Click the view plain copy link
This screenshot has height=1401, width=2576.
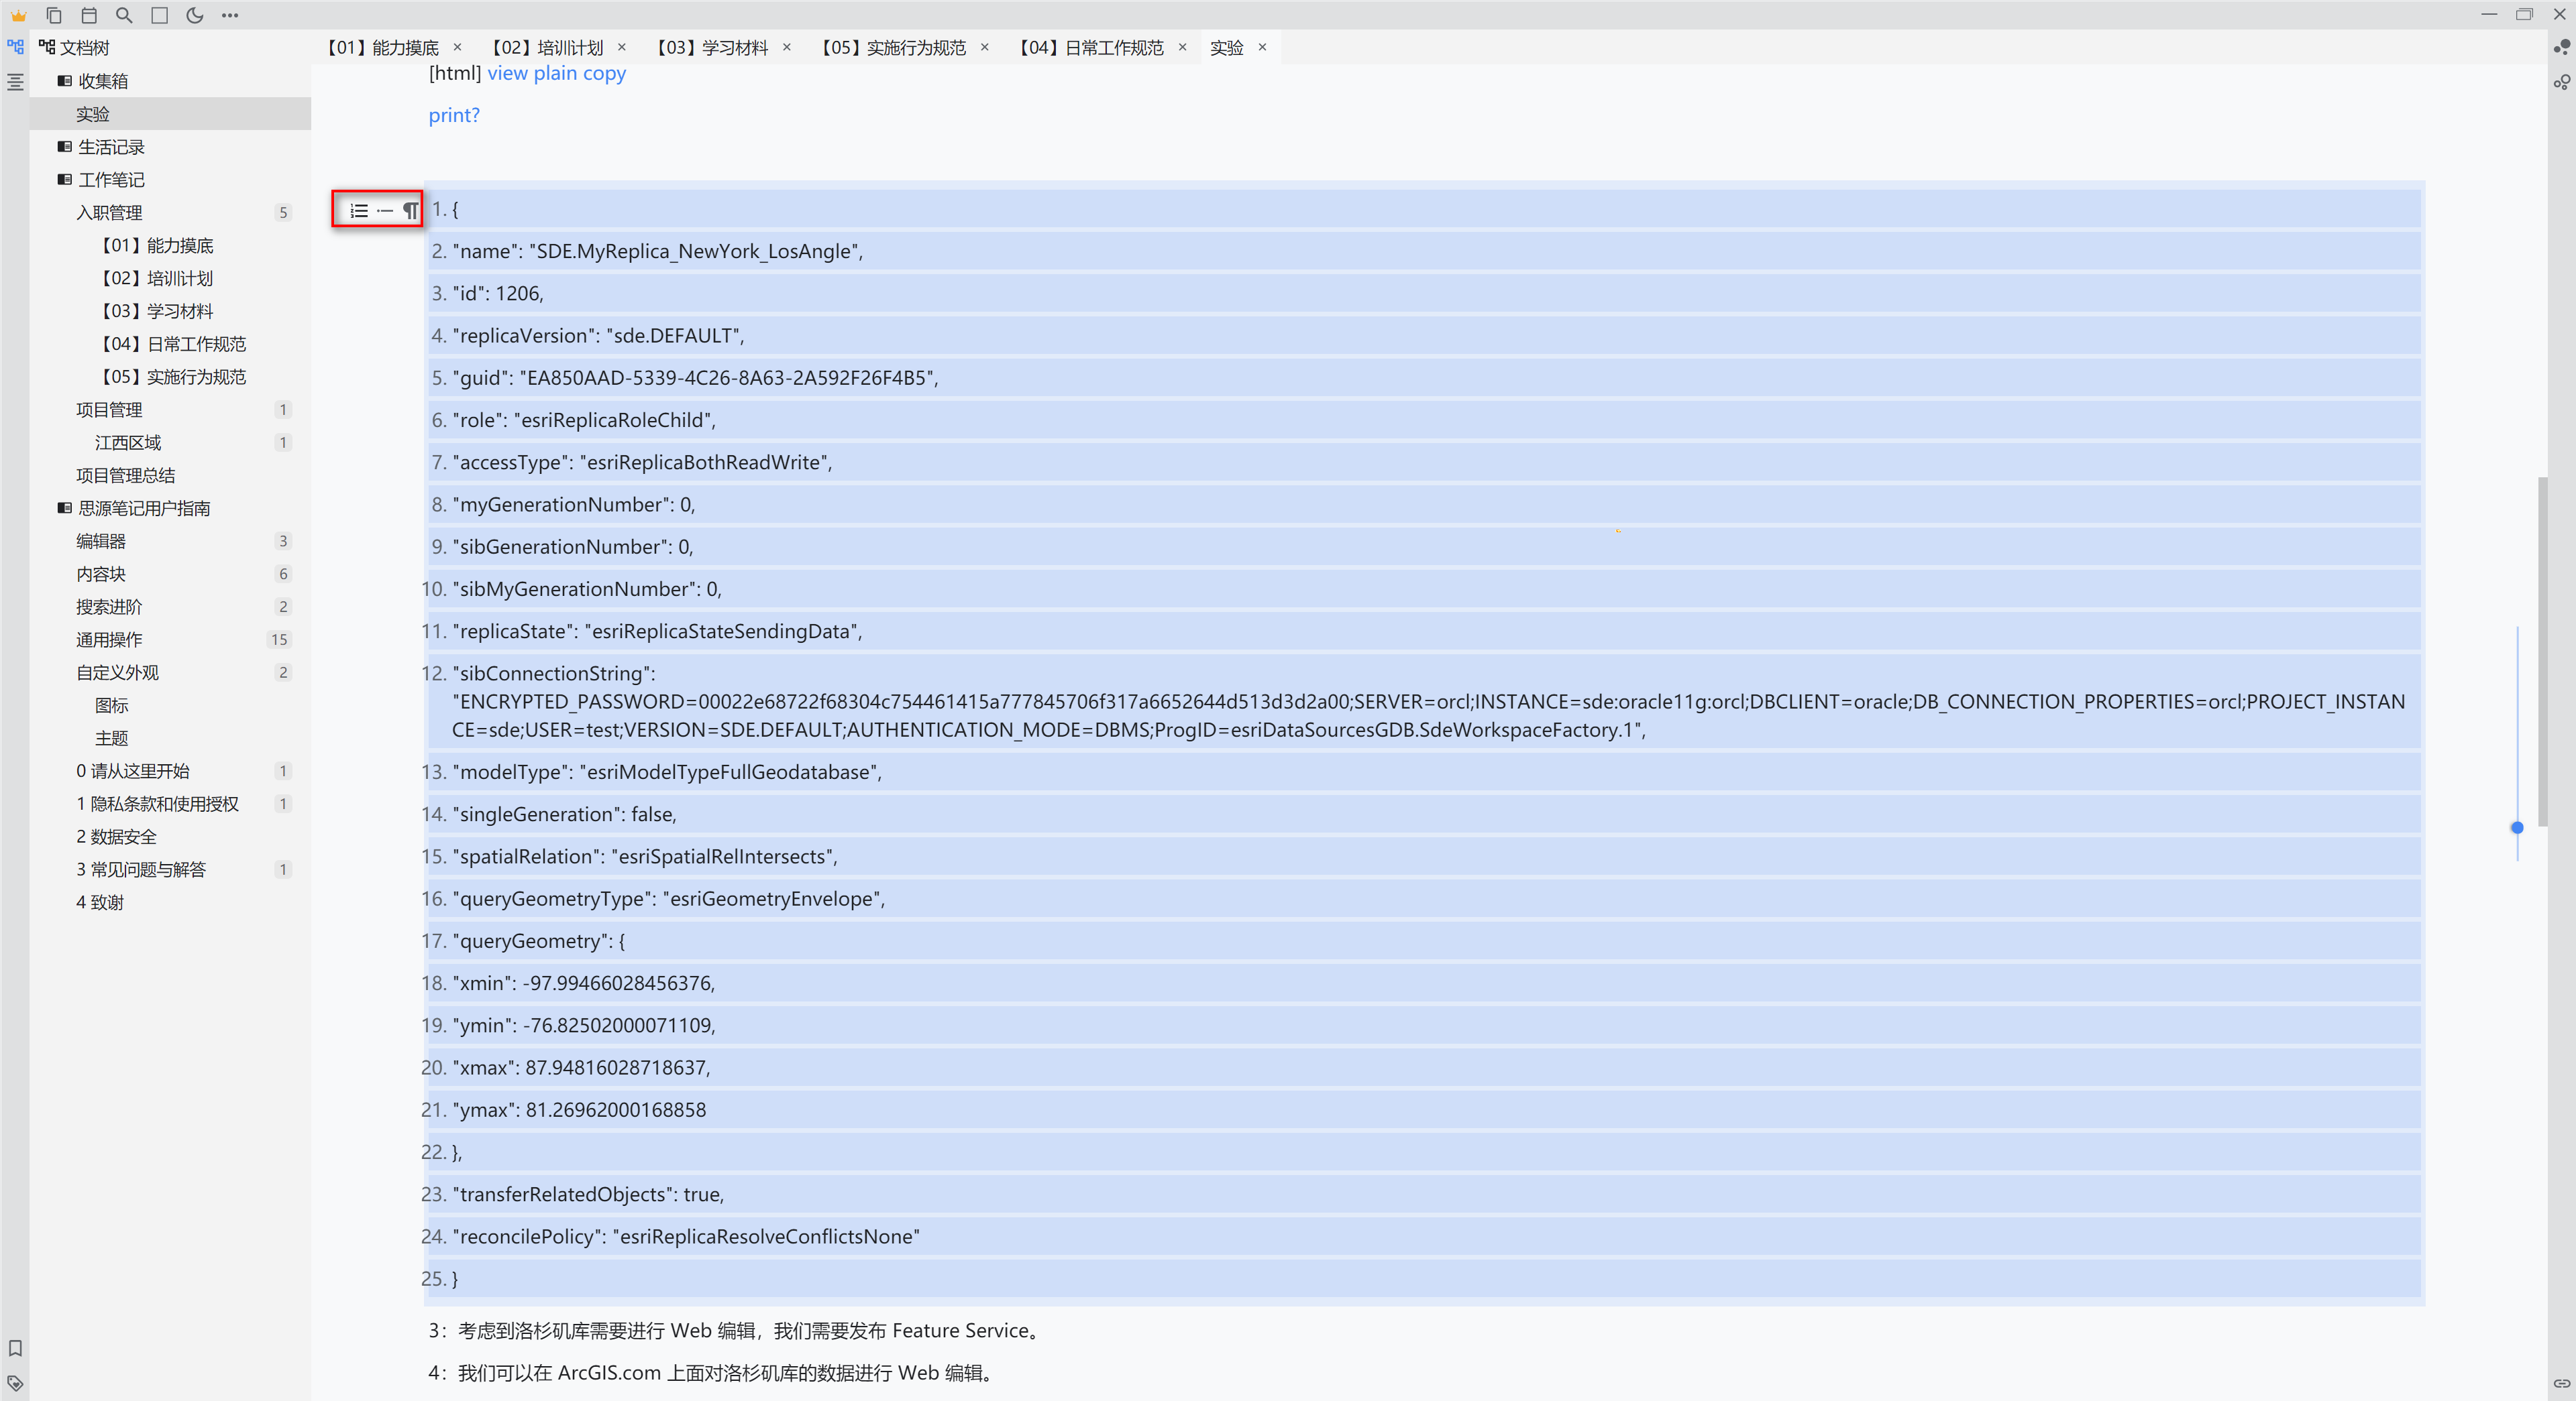[556, 73]
